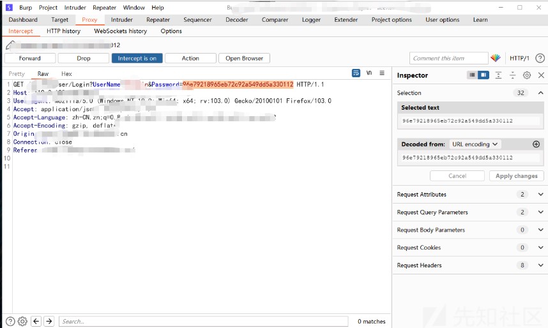Screen dimensions: 548x328
Task: Switch Inspector to side-by-side layout icon
Action: click(x=483, y=75)
